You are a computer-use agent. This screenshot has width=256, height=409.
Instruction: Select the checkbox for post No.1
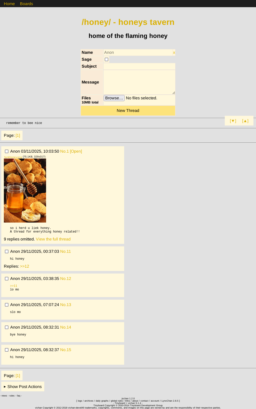(x=7, y=151)
